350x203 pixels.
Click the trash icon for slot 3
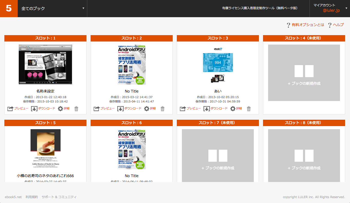(x=249, y=109)
